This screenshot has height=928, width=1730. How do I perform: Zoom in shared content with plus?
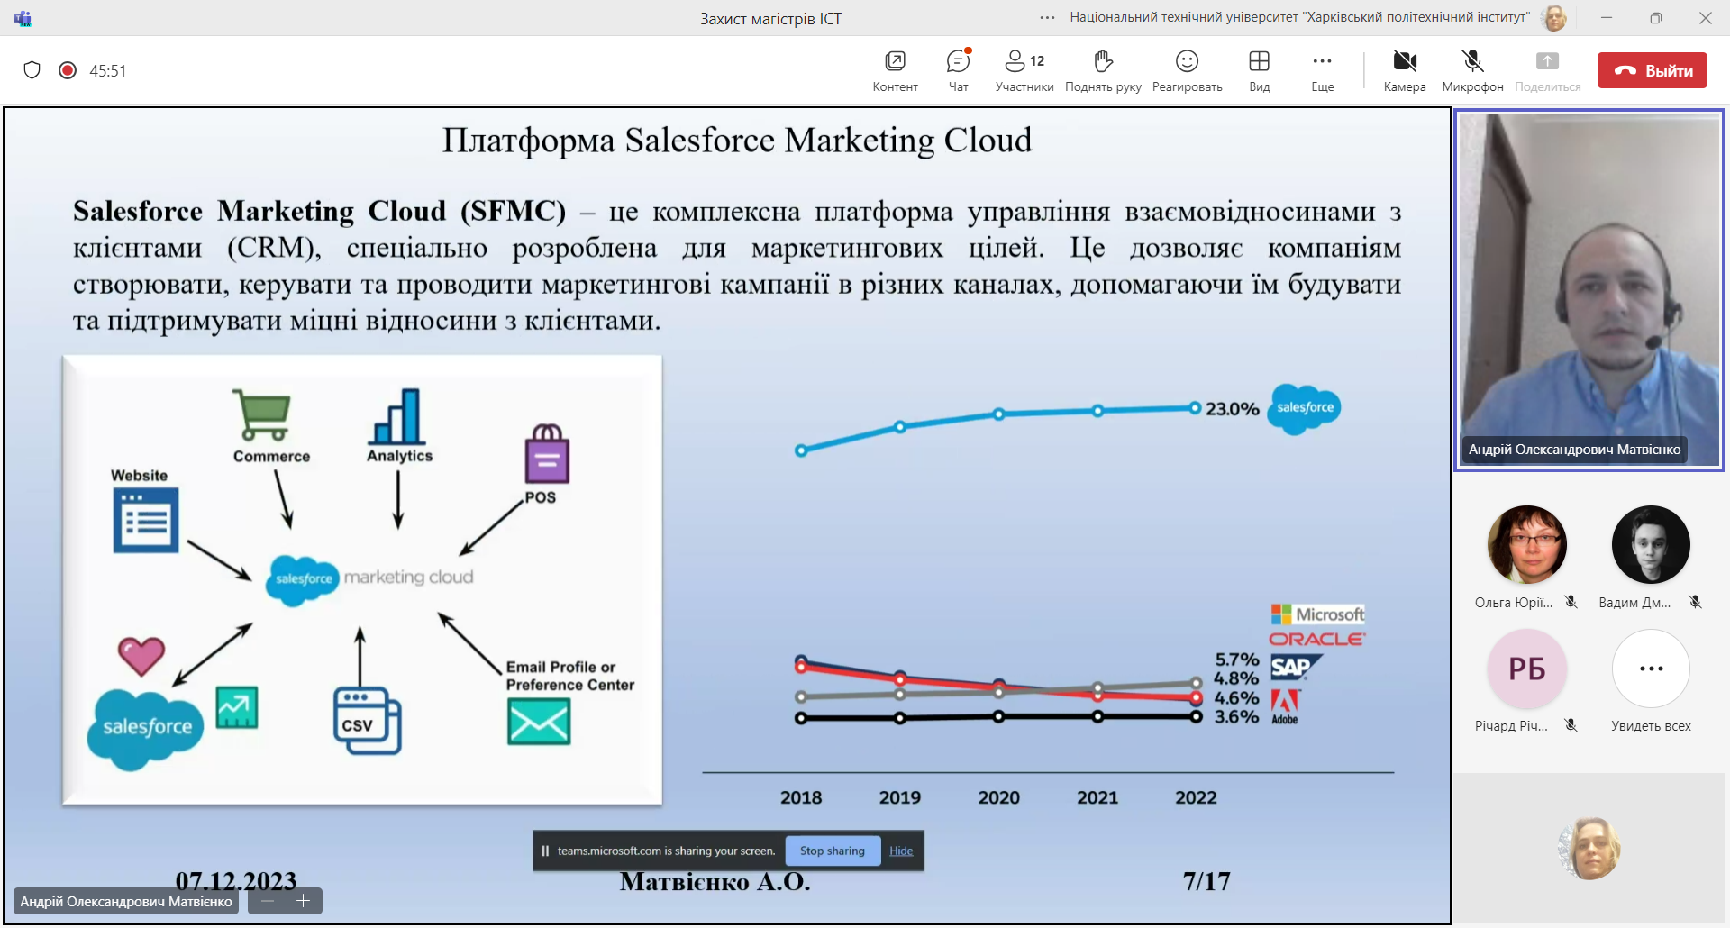click(x=304, y=901)
